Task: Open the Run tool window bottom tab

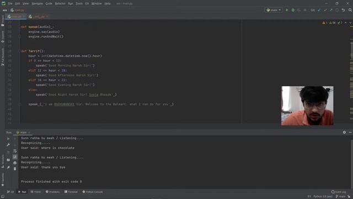Action: pos(22,192)
